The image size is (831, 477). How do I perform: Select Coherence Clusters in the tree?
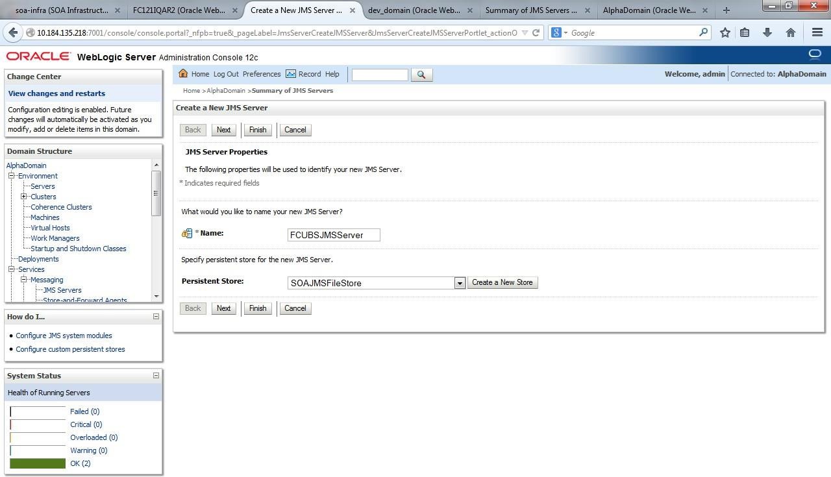[61, 207]
